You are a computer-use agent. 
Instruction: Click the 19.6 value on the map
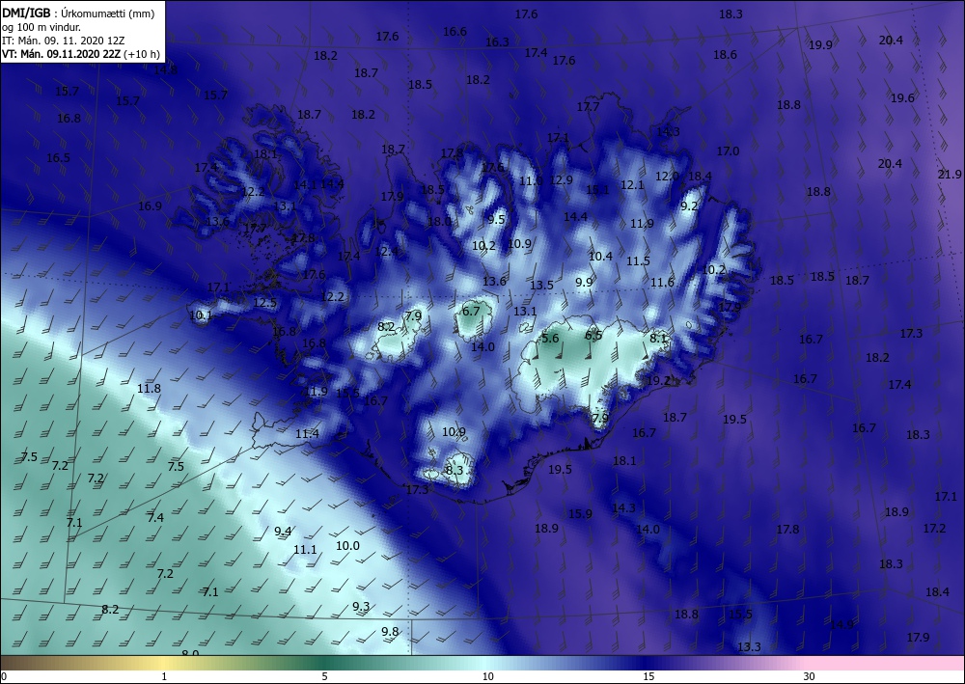point(903,97)
